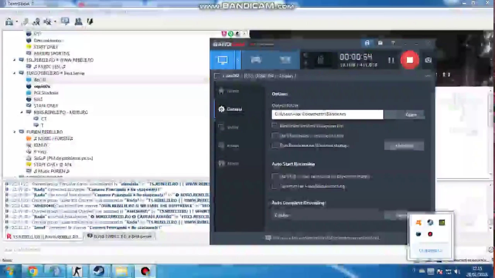
Task: Click scrollbar of right background window
Action: coord(491,110)
